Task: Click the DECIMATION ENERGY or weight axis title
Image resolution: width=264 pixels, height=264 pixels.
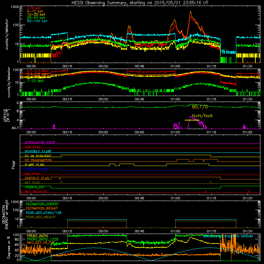Action: click(x=5, y=214)
